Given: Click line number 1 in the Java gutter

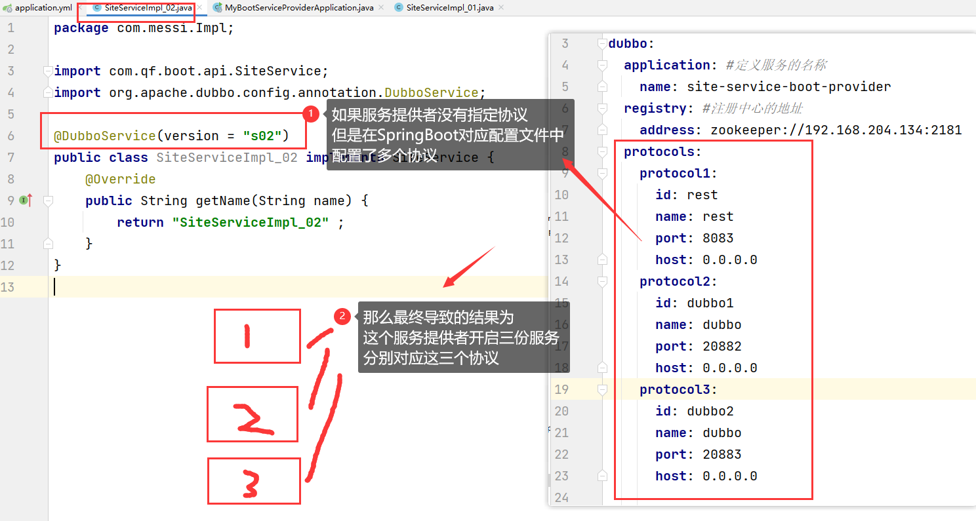Looking at the screenshot, I should tap(11, 28).
